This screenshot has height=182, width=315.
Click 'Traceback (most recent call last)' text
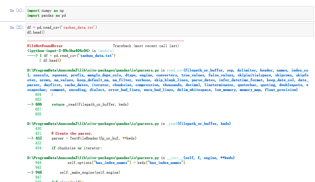(146, 46)
